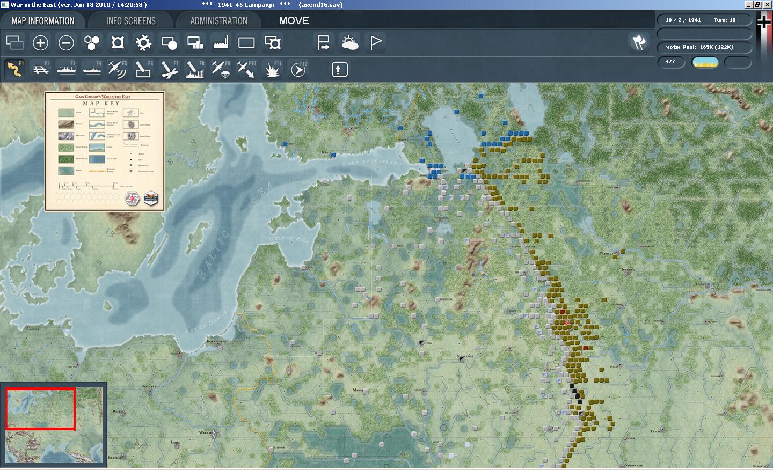Zoom in the map with plus icon
The image size is (773, 470).
pyautogui.click(x=40, y=43)
